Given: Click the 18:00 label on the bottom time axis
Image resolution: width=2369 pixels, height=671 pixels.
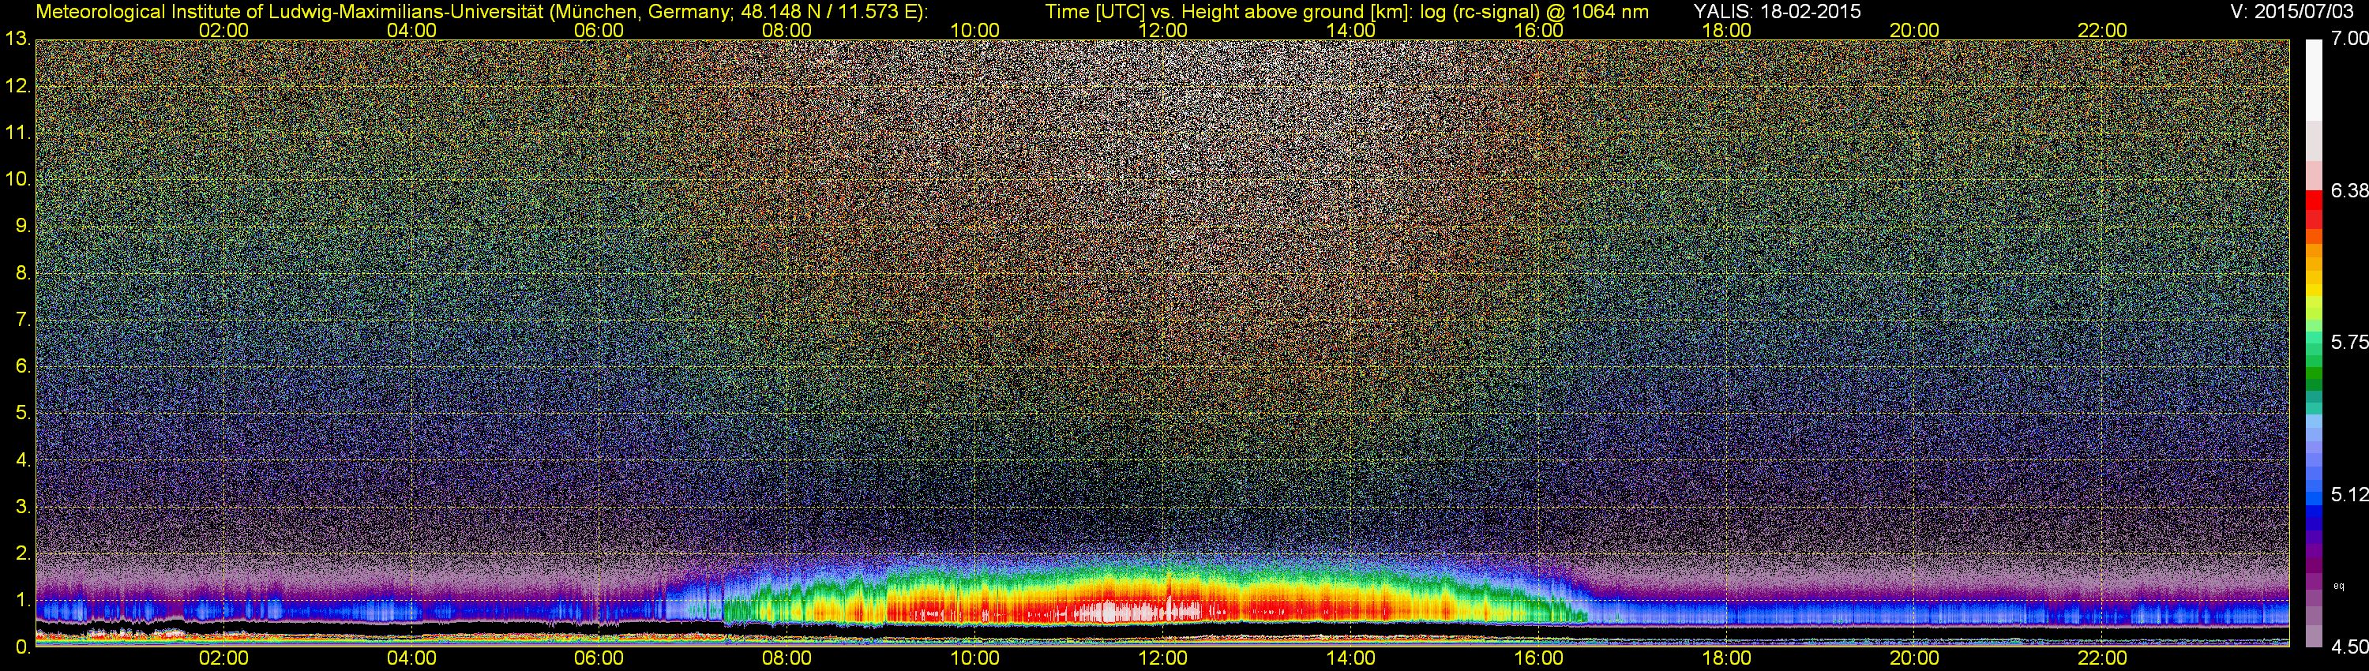Looking at the screenshot, I should coord(1726,658).
